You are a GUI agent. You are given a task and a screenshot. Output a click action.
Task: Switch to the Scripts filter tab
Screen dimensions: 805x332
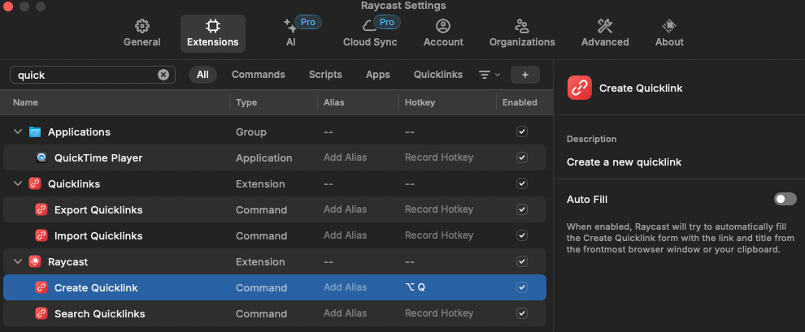(325, 75)
